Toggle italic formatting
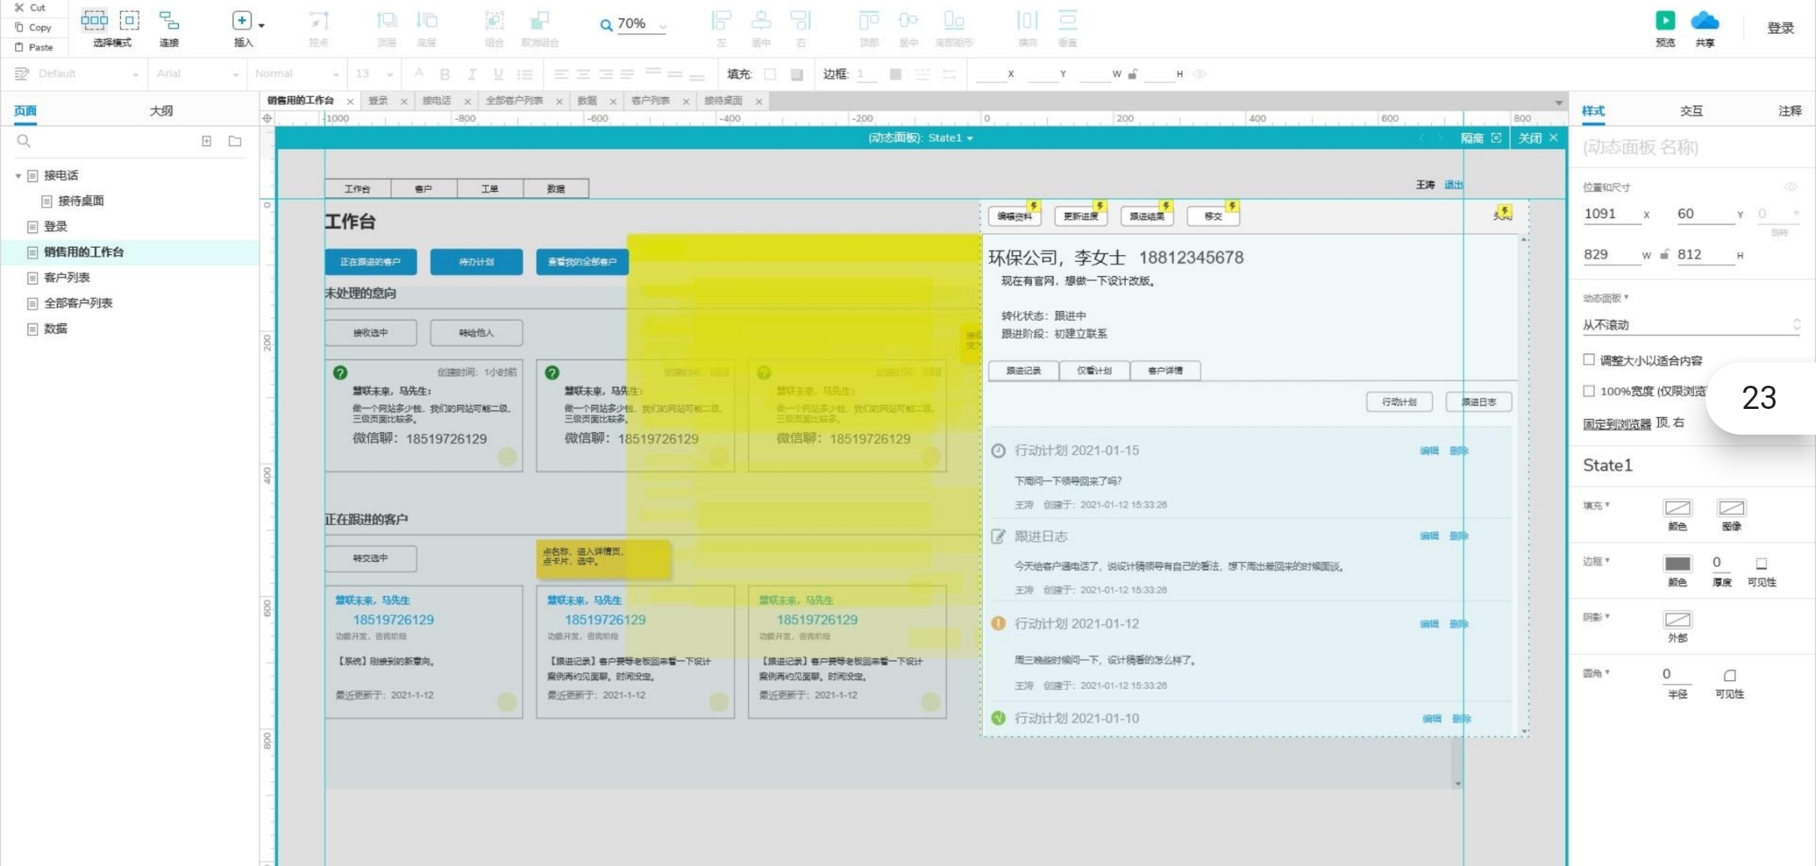Image resolution: width=1816 pixels, height=866 pixels. click(x=471, y=75)
